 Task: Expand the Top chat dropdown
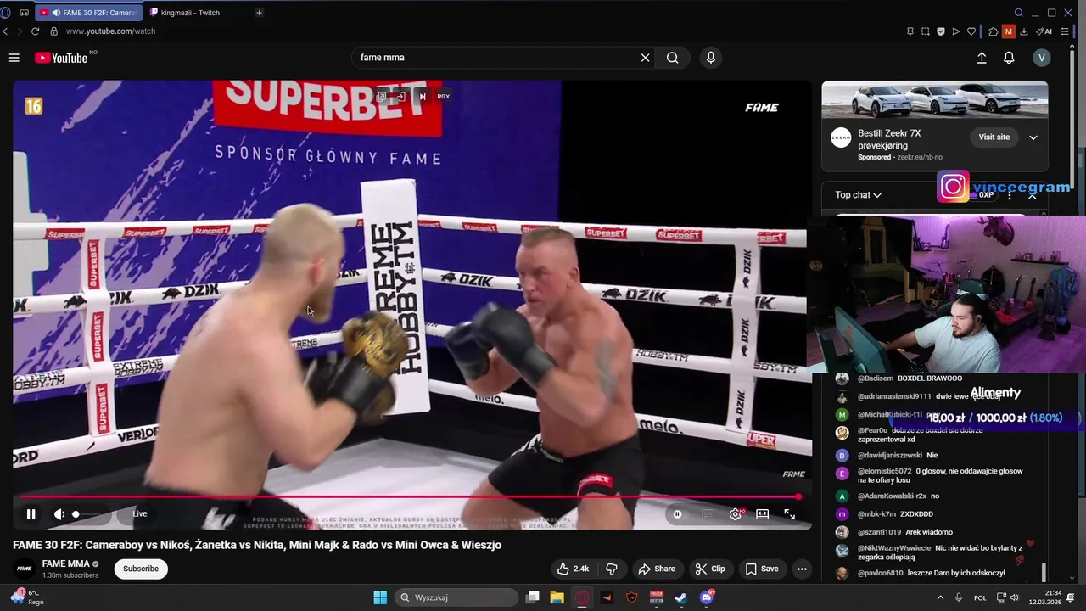tap(858, 195)
